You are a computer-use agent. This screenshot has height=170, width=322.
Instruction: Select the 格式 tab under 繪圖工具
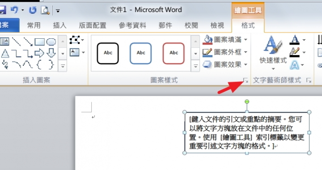coord(248,25)
